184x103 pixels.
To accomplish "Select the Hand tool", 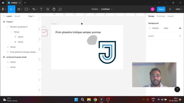I will tap(54, 9).
